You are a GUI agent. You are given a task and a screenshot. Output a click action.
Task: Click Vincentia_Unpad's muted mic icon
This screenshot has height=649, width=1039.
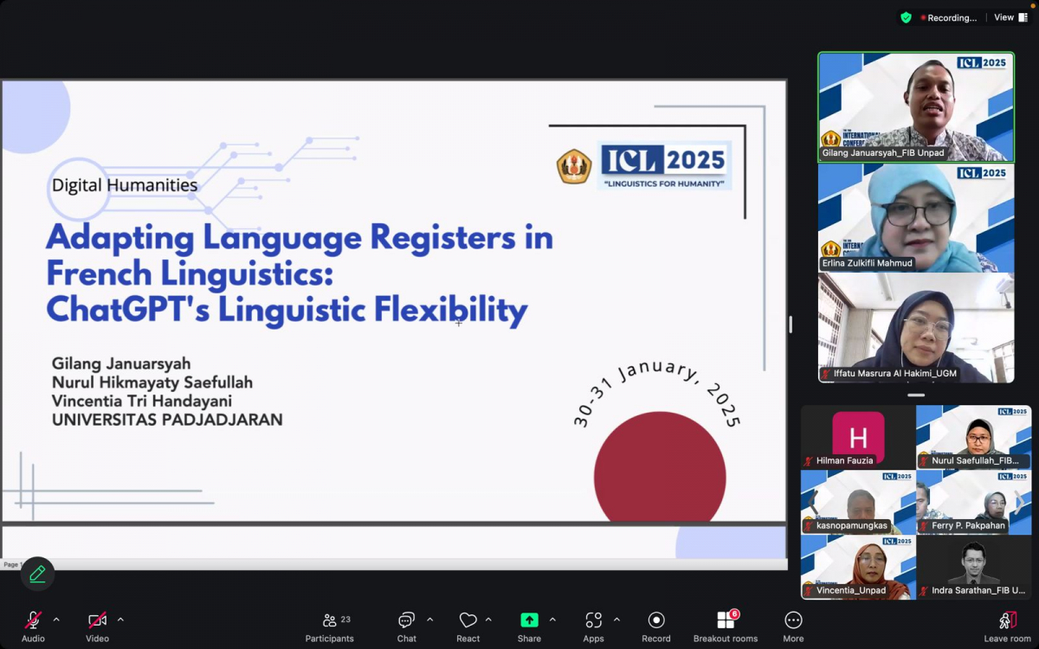809,591
